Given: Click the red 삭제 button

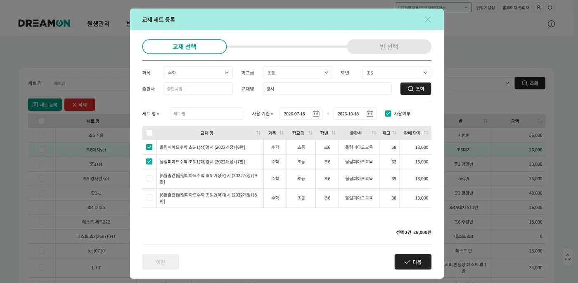Looking at the screenshot, I should [x=80, y=105].
